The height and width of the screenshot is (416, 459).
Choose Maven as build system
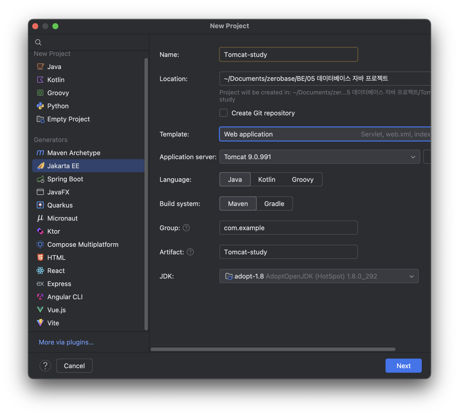click(238, 203)
